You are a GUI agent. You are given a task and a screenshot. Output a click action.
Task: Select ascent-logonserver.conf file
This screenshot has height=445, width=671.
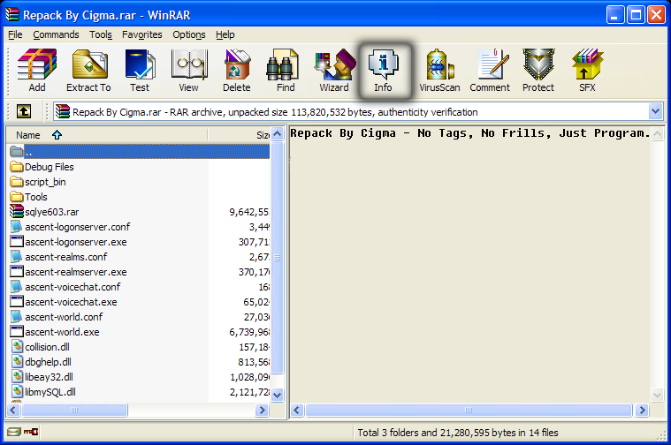coord(70,227)
